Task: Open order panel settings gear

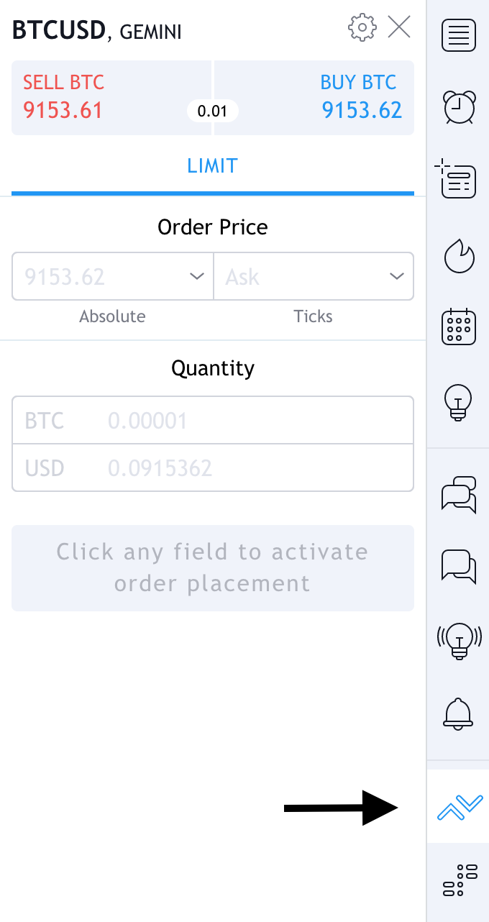Action: tap(362, 27)
